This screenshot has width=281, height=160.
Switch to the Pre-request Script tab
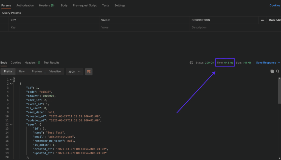(x=85, y=5)
